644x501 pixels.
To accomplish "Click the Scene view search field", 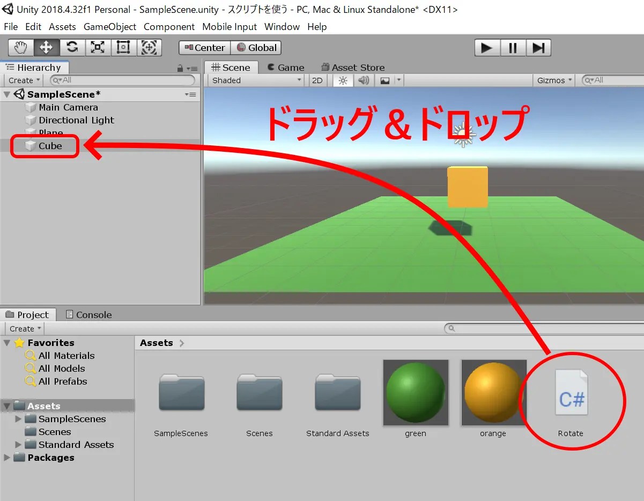I will [x=612, y=80].
